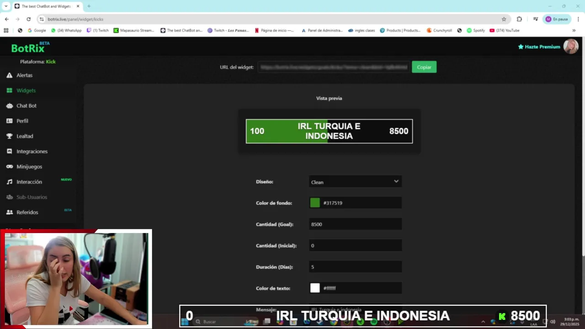Expand more bookmarks chevron
Image resolution: width=585 pixels, height=329 pixels.
coord(574,31)
